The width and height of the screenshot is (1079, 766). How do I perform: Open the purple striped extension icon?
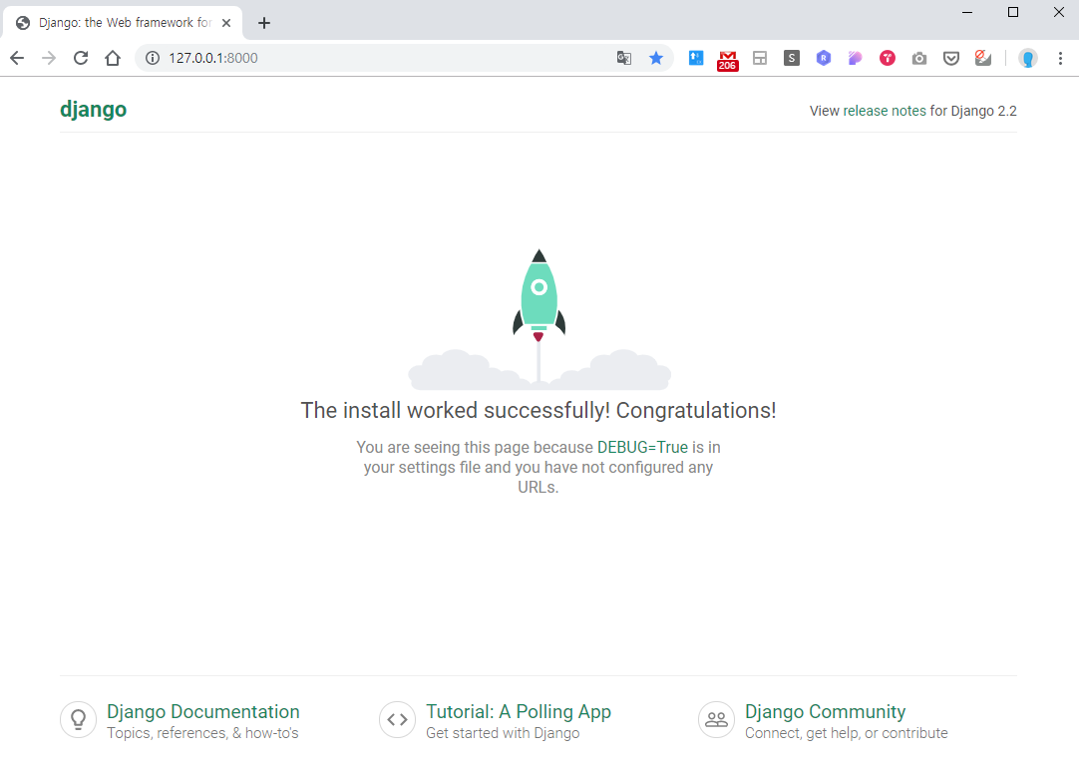click(856, 59)
